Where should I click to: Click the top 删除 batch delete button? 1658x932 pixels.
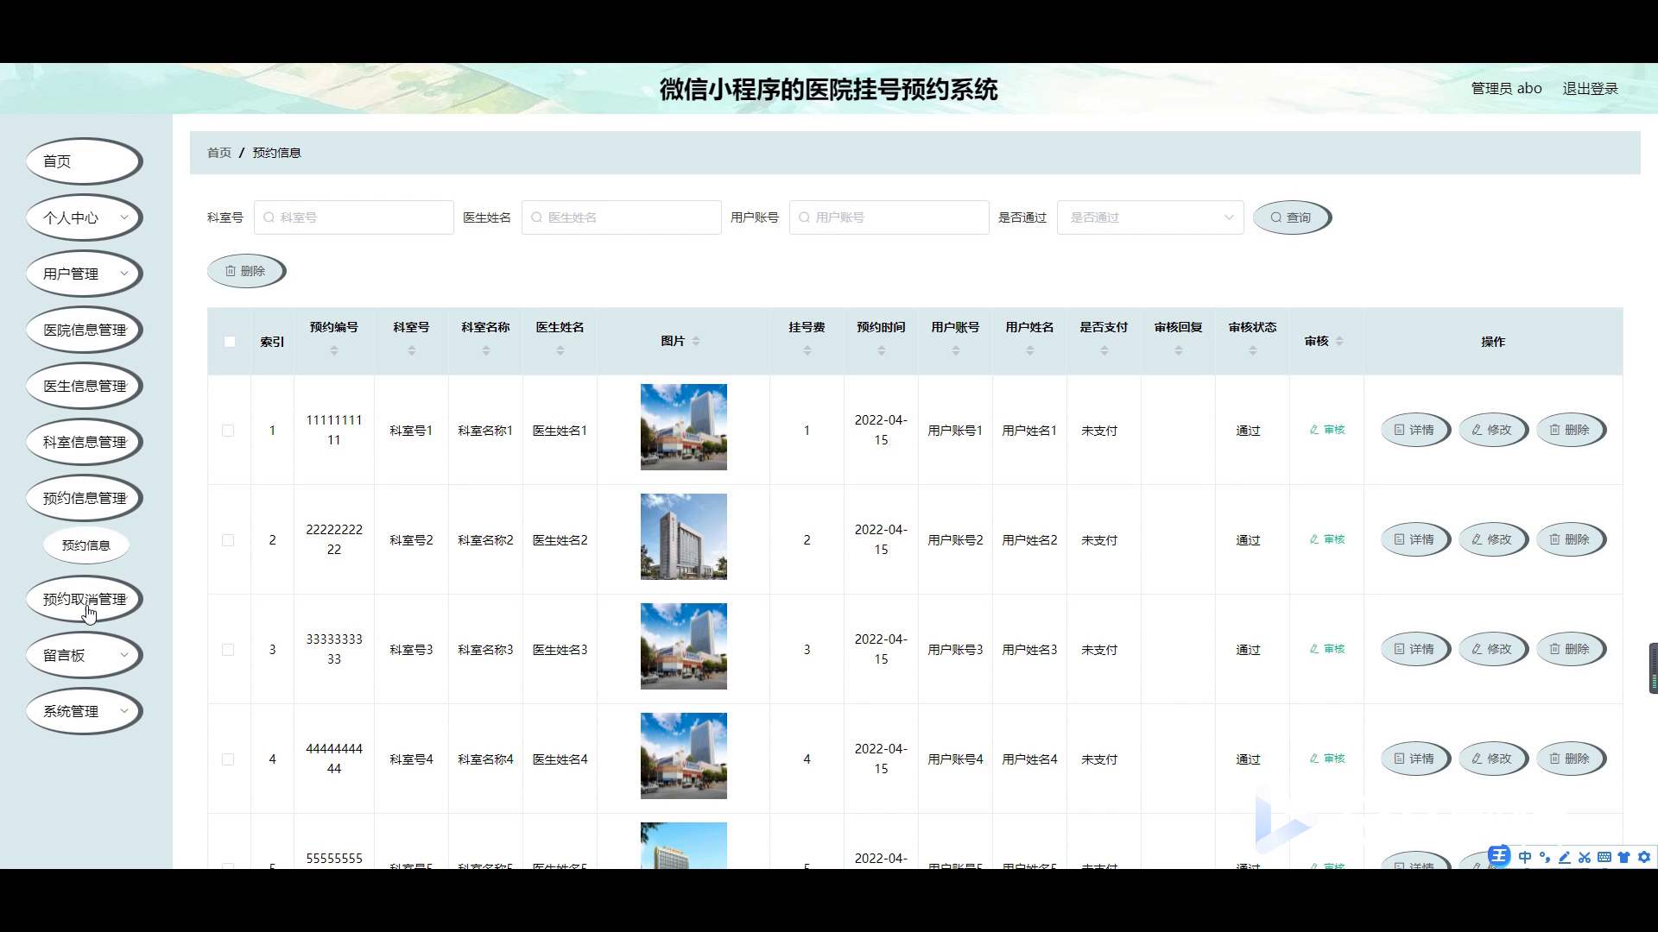click(x=246, y=271)
